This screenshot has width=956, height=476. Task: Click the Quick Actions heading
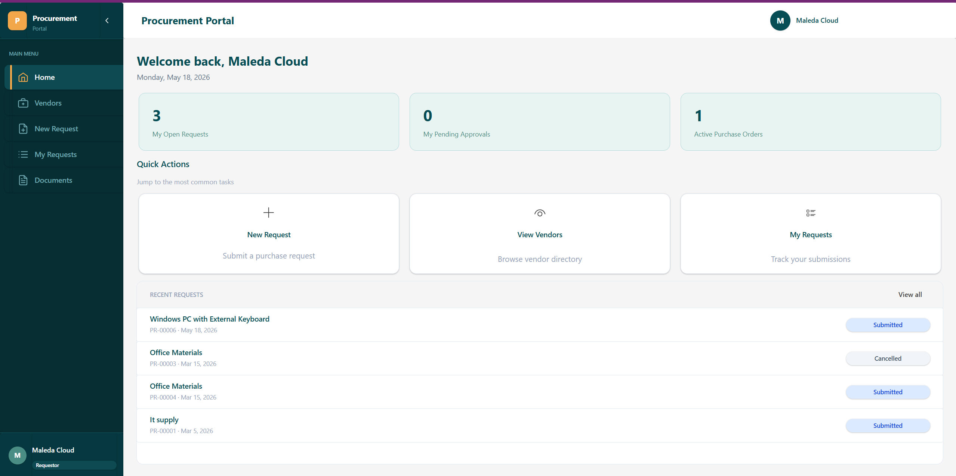pyautogui.click(x=163, y=164)
